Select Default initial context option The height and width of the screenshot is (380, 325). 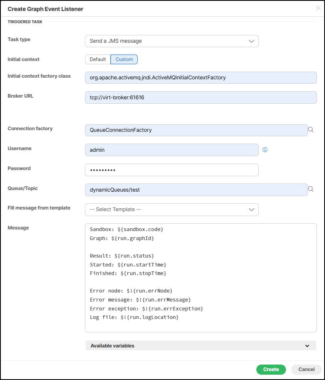[97, 59]
